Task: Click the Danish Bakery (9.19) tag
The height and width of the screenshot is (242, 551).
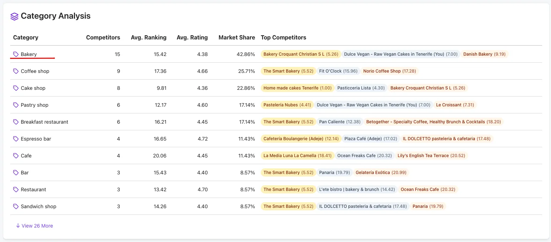Action: 484,54
